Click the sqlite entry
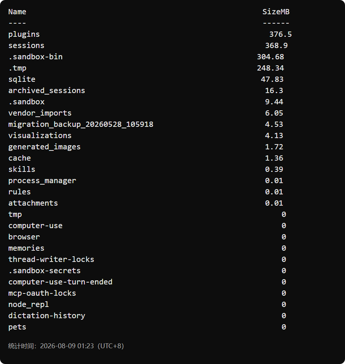This screenshot has width=345, height=364. coord(22,80)
